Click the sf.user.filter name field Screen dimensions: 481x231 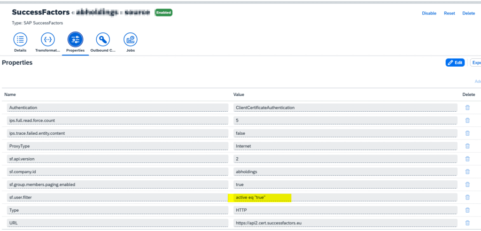pos(117,198)
